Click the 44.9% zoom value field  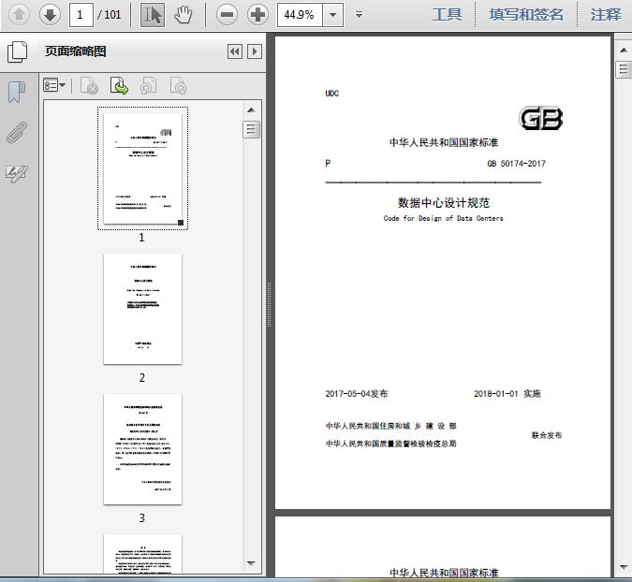tap(300, 15)
